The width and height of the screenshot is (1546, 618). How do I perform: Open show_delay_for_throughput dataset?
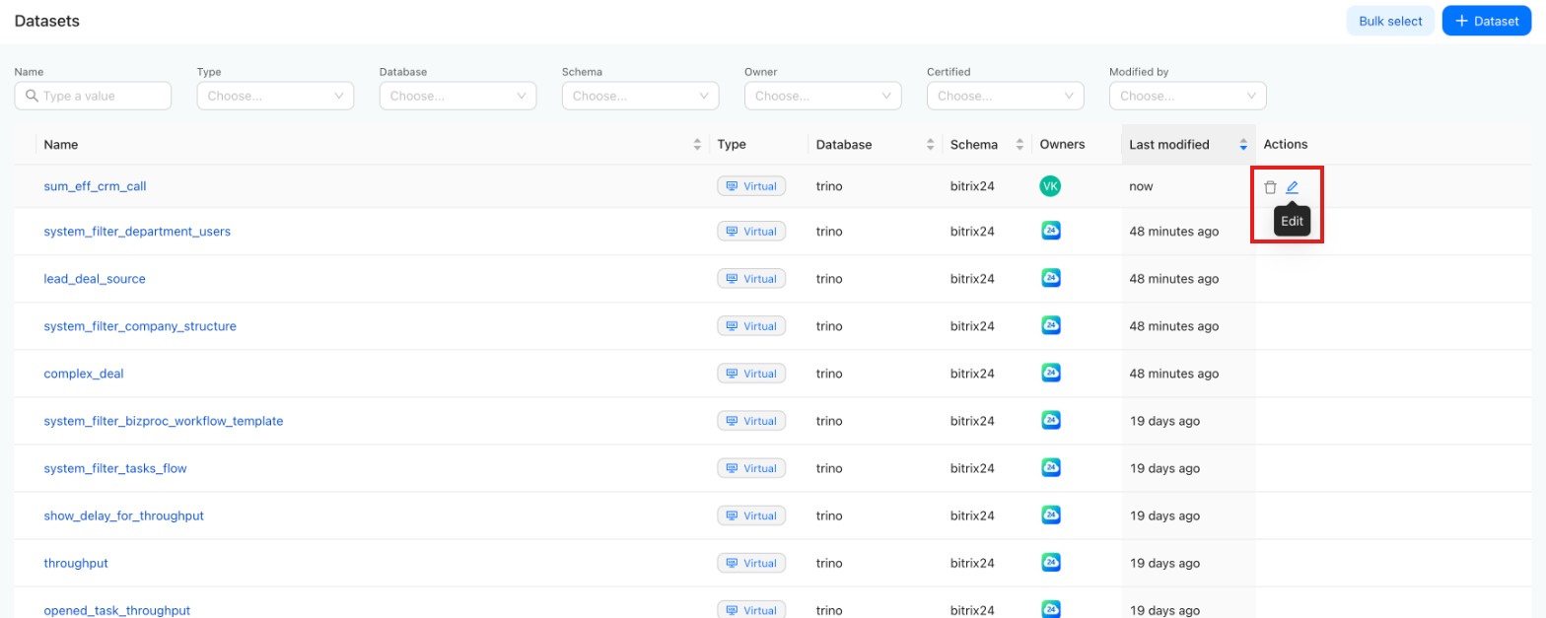point(124,515)
